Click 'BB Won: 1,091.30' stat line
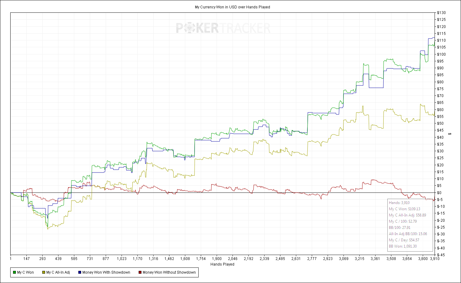This screenshot has height=283, width=461. tap(403, 246)
